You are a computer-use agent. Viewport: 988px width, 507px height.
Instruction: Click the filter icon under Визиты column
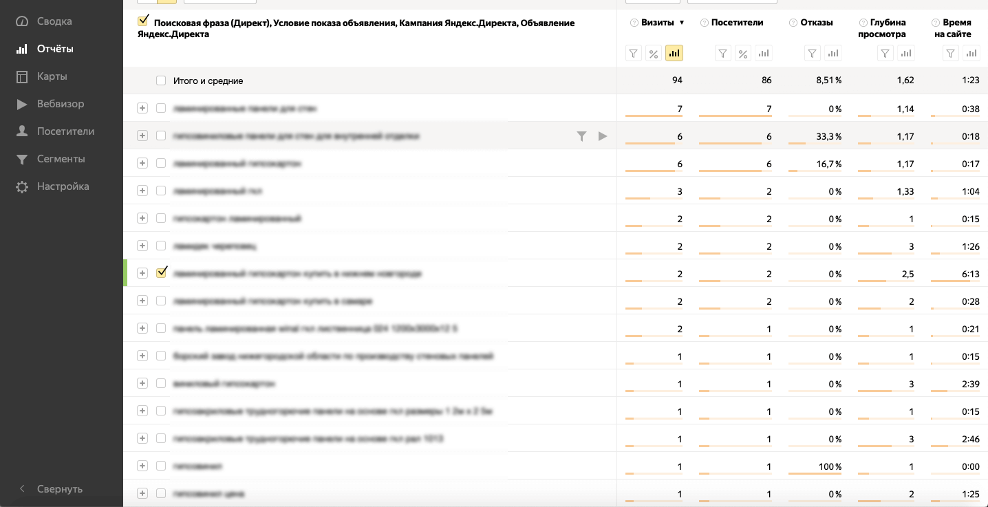point(634,54)
